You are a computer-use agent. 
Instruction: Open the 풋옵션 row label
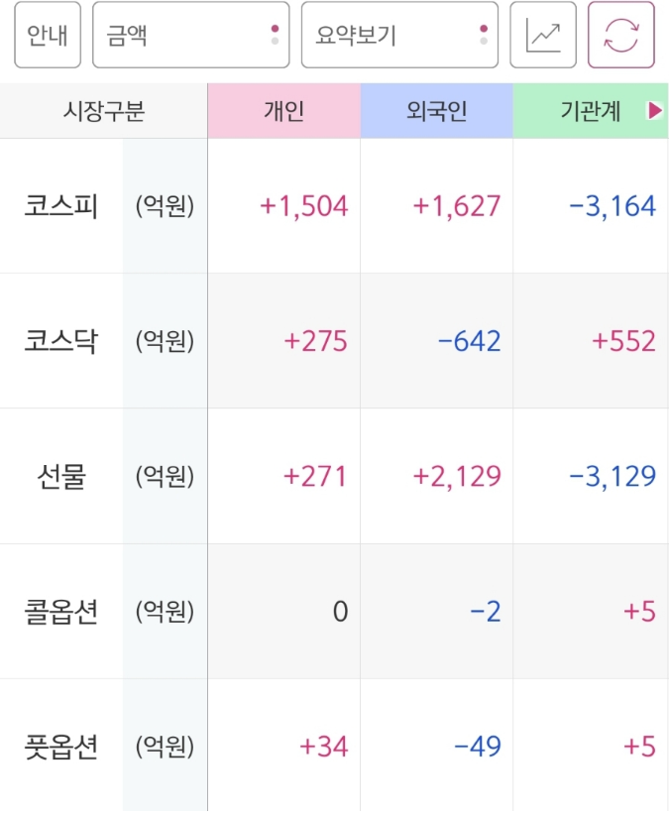61,747
